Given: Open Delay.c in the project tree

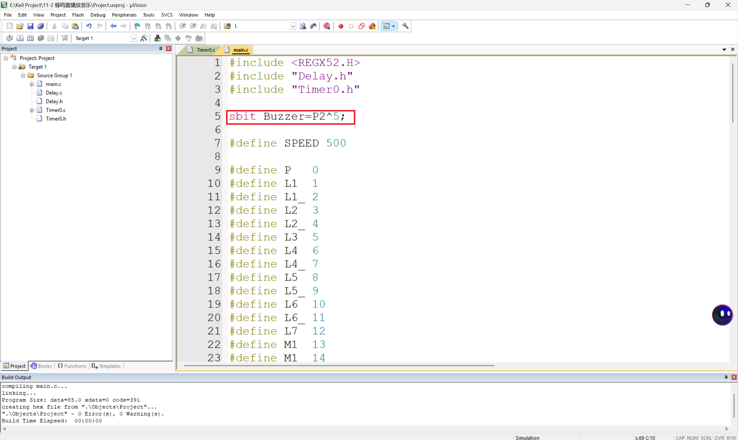Looking at the screenshot, I should (x=54, y=93).
